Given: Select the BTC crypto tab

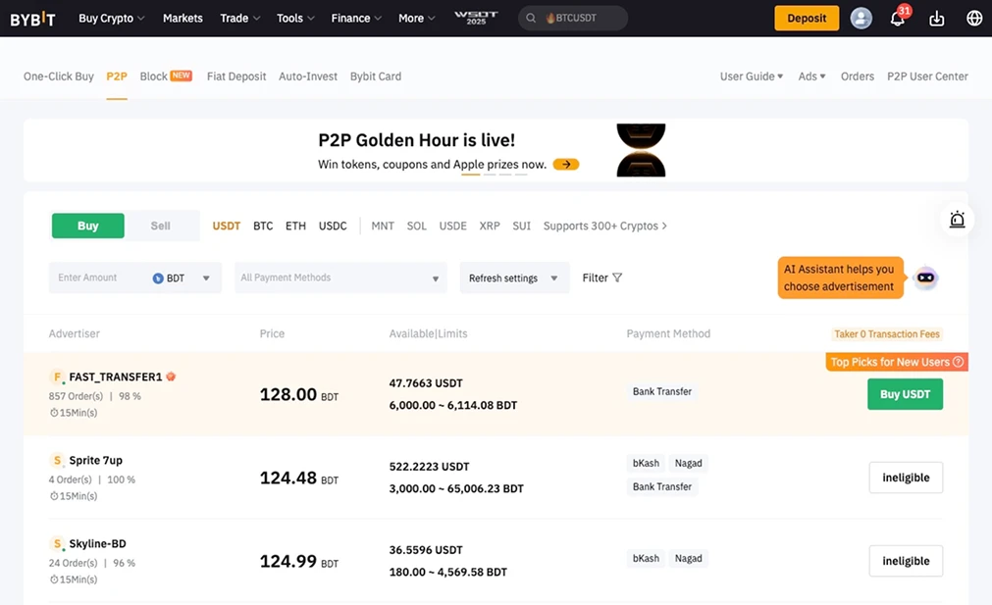Looking at the screenshot, I should pyautogui.click(x=263, y=226).
